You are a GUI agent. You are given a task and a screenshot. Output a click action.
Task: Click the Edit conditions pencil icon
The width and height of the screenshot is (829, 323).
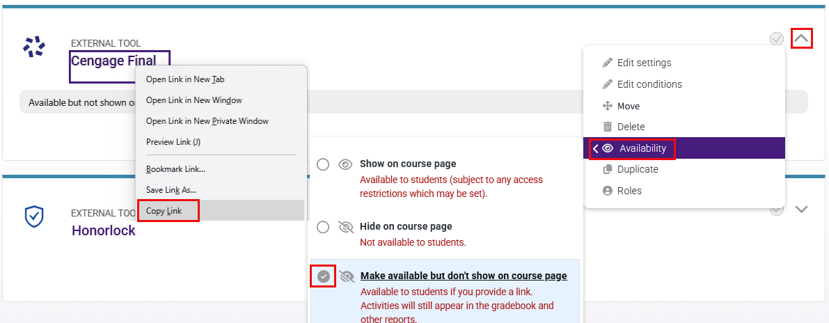tap(607, 84)
